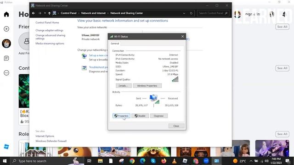
Task: Open the Roblox notifications bell icon
Action: pos(284,14)
